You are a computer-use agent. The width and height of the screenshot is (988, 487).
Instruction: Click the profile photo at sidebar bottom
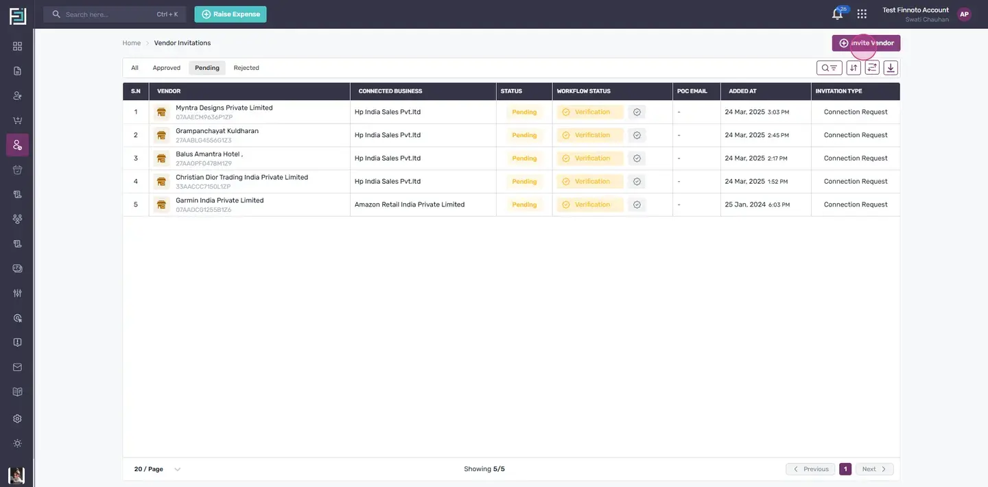click(x=16, y=475)
